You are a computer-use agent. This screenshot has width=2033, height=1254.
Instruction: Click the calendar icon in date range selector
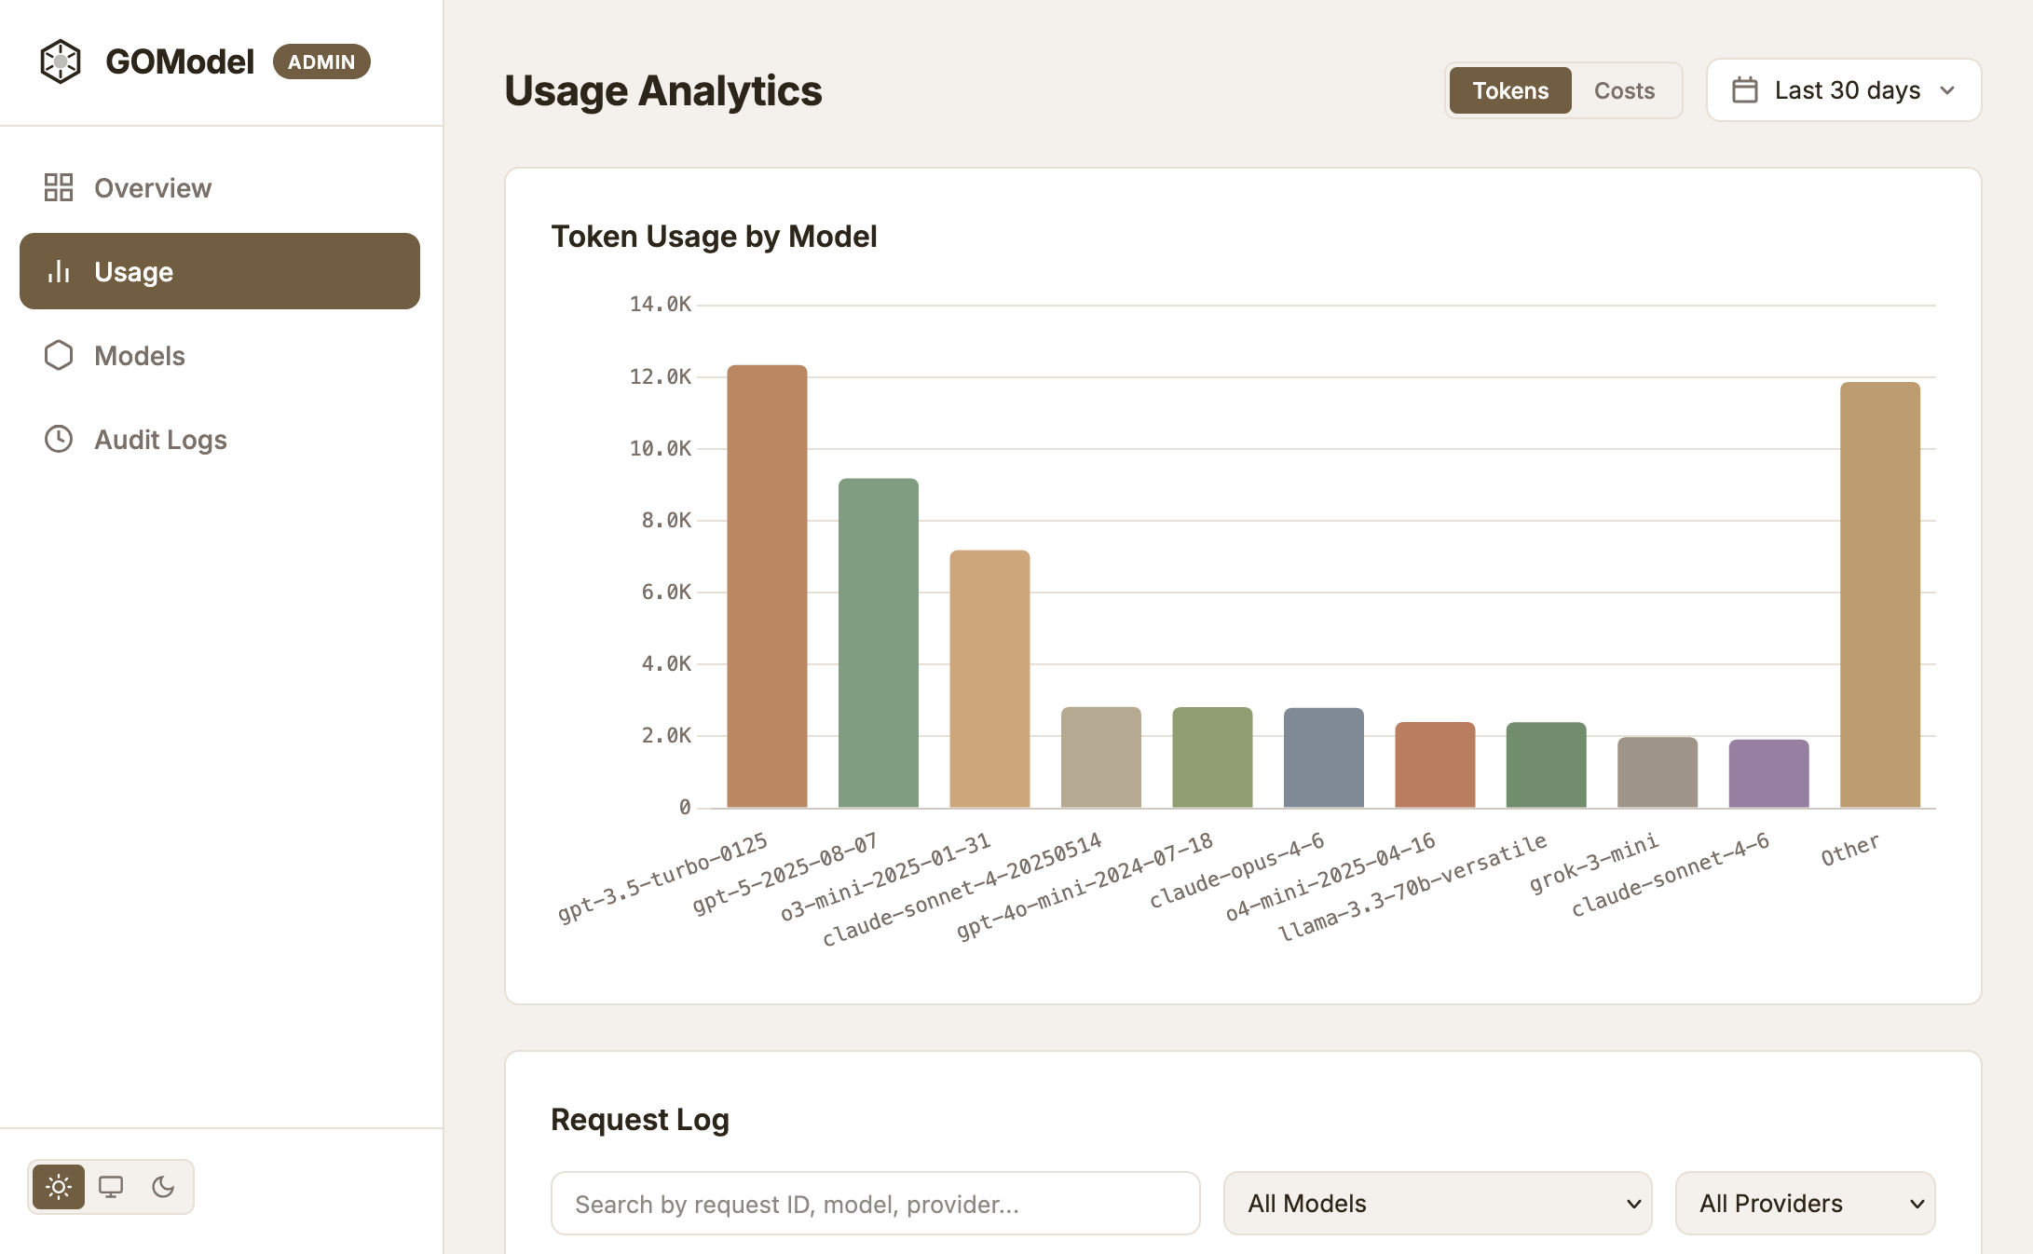tap(1746, 89)
